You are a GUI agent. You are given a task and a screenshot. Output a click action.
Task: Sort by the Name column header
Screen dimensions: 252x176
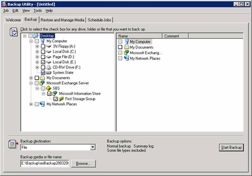[x=139, y=36]
